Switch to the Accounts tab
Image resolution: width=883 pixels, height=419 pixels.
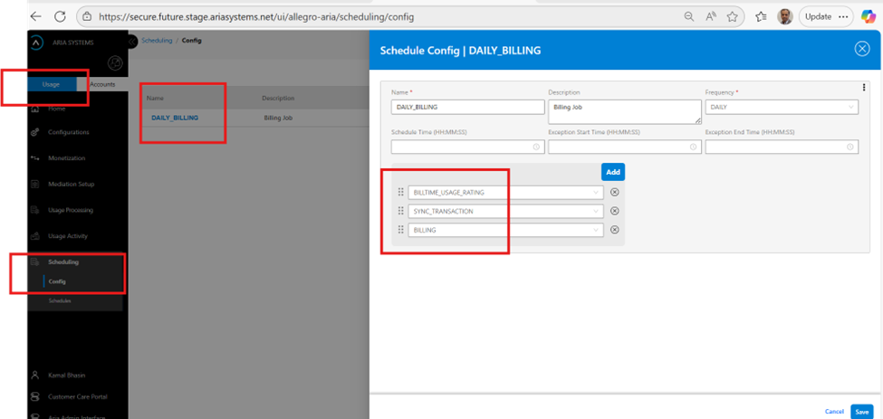(x=102, y=84)
